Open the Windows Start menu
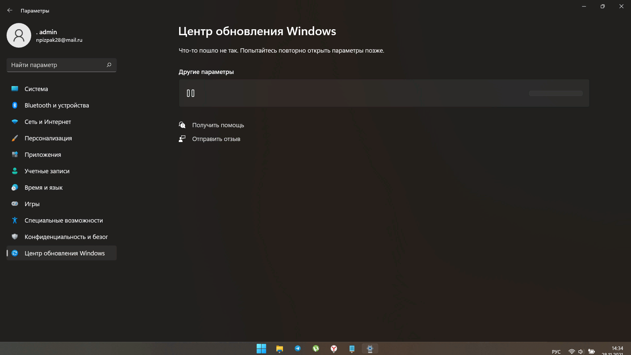The image size is (631, 355). point(261,348)
